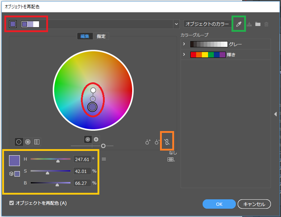This screenshot has height=217, width=281.
Task: Click the なし label
Action: point(173,153)
